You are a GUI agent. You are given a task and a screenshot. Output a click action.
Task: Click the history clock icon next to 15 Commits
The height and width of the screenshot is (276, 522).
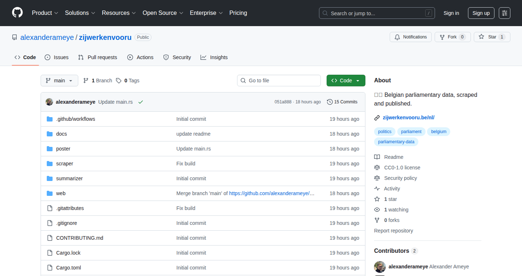click(x=330, y=102)
